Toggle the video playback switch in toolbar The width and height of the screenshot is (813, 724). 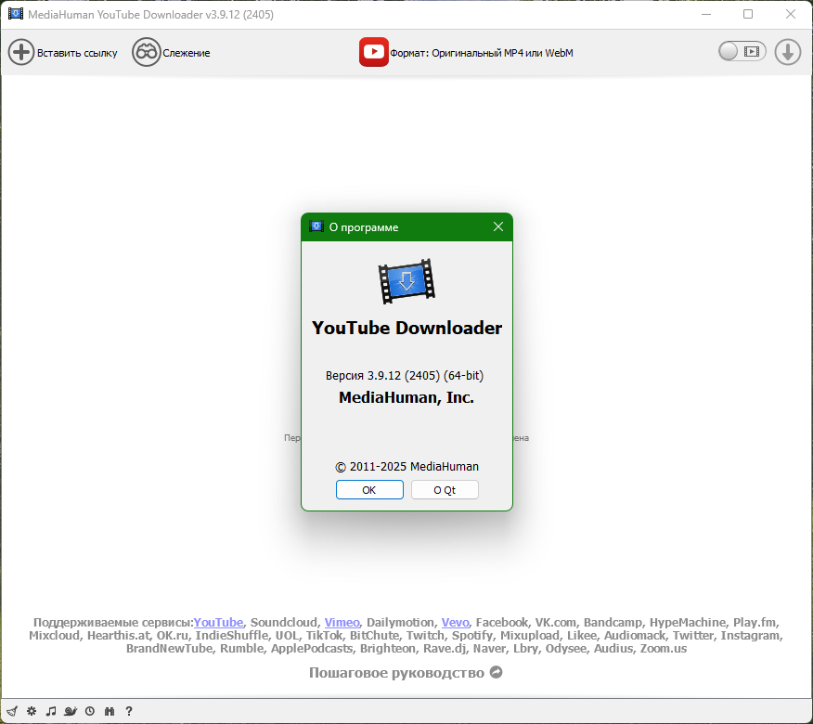coord(742,52)
